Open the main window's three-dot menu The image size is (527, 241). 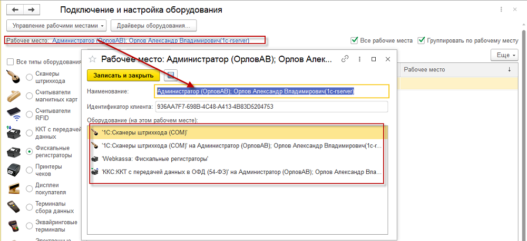(x=502, y=9)
